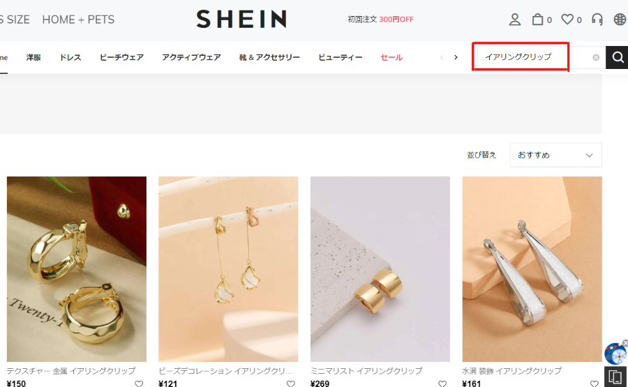Screen dimensions: 628x387
Task: Open the wishlist heart icon in header
Action: coord(567,20)
